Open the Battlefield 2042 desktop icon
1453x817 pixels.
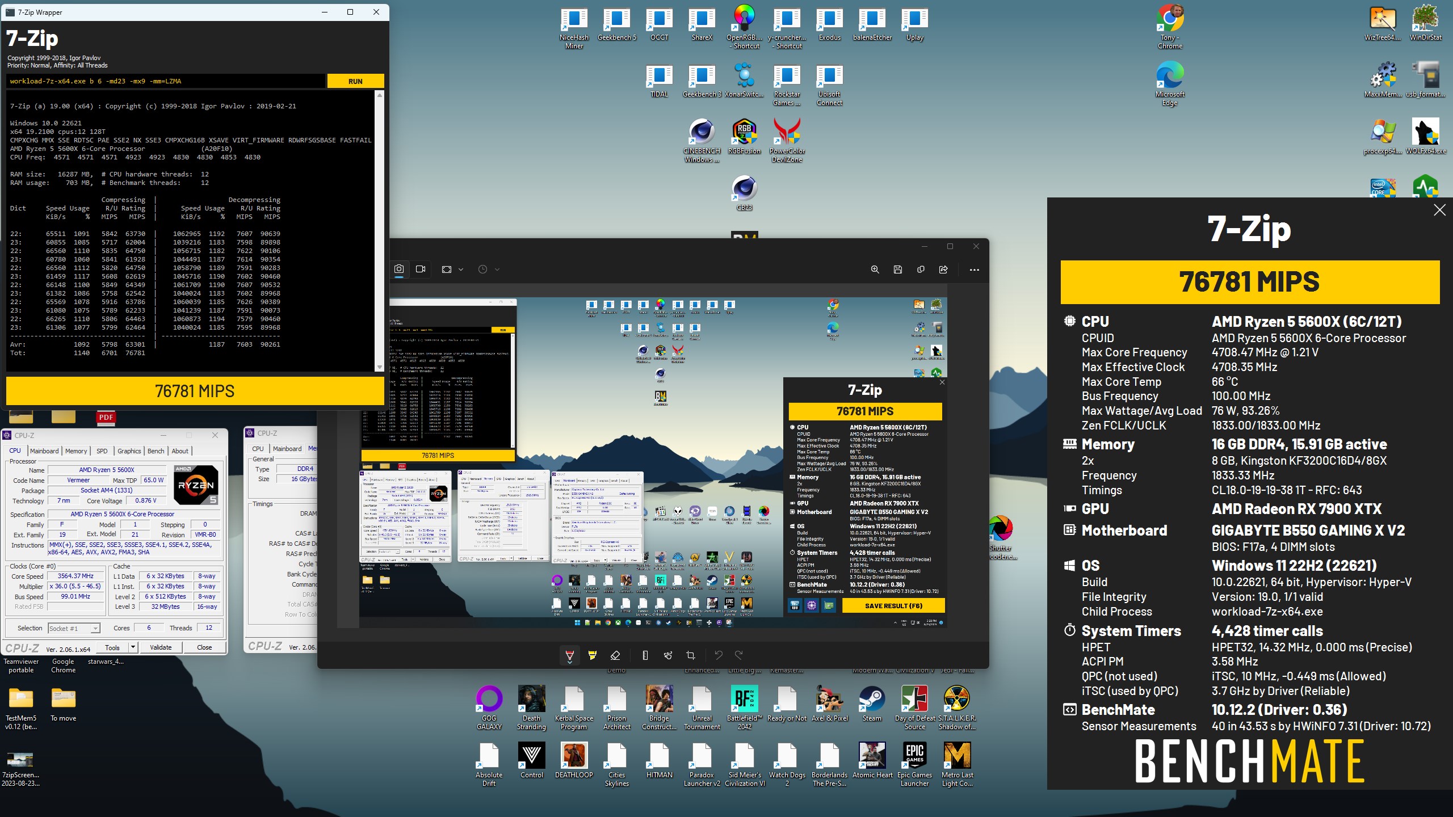coord(744,707)
